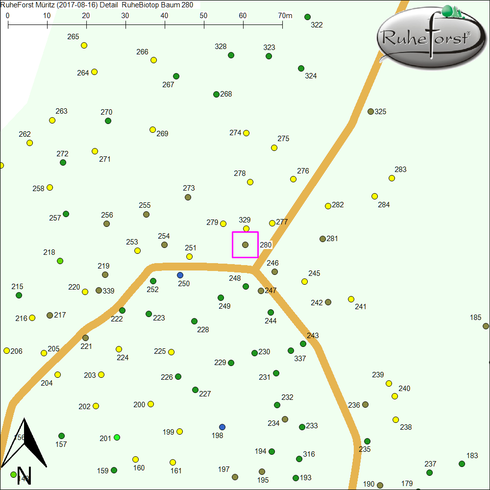Select the blue tree marker 198

(222, 427)
